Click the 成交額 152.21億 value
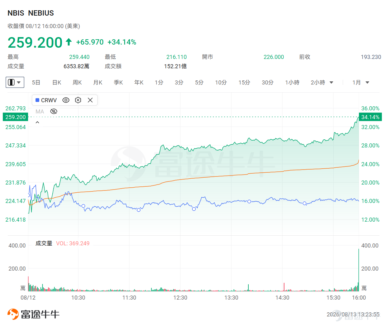 pyautogui.click(x=175, y=66)
